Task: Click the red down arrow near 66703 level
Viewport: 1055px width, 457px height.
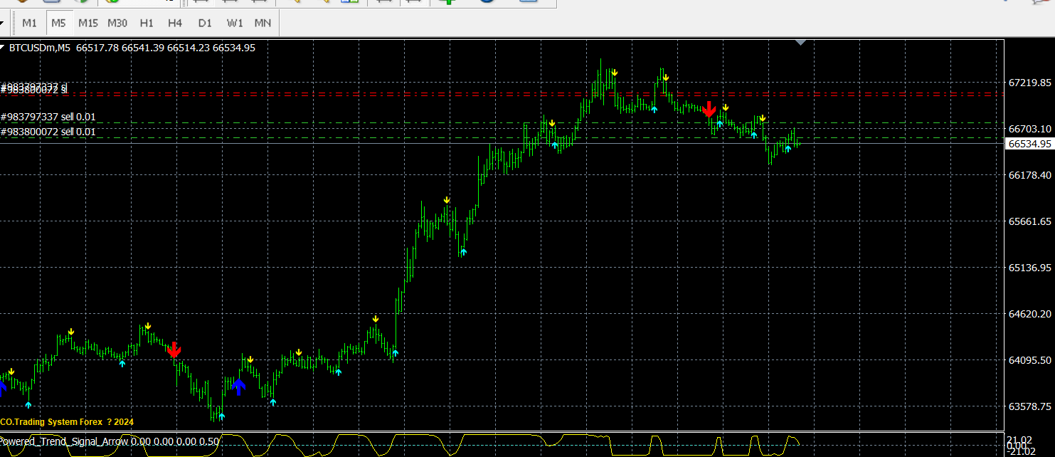Action: coord(709,109)
